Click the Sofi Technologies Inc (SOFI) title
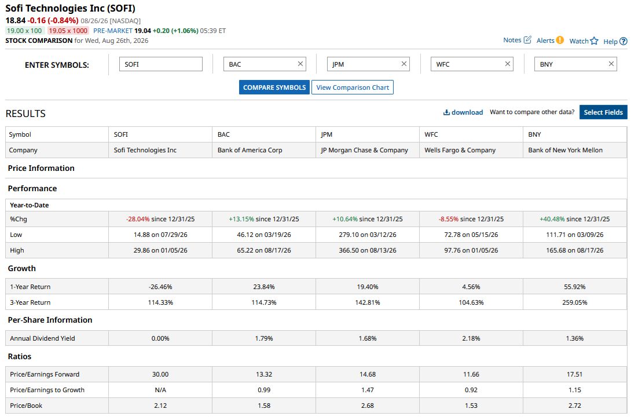The height and width of the screenshot is (420, 631). coord(71,8)
